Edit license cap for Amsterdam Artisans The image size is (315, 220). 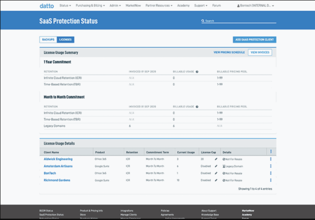click(216, 166)
